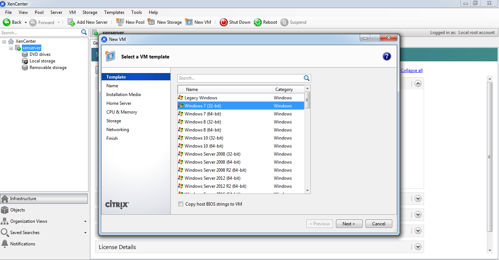Click the XenCenter home icon in tree
Image resolution: width=499 pixels, height=260 pixels.
11,41
